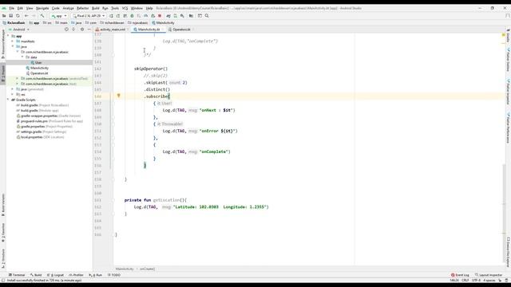Select the User file in project tree

[38, 62]
